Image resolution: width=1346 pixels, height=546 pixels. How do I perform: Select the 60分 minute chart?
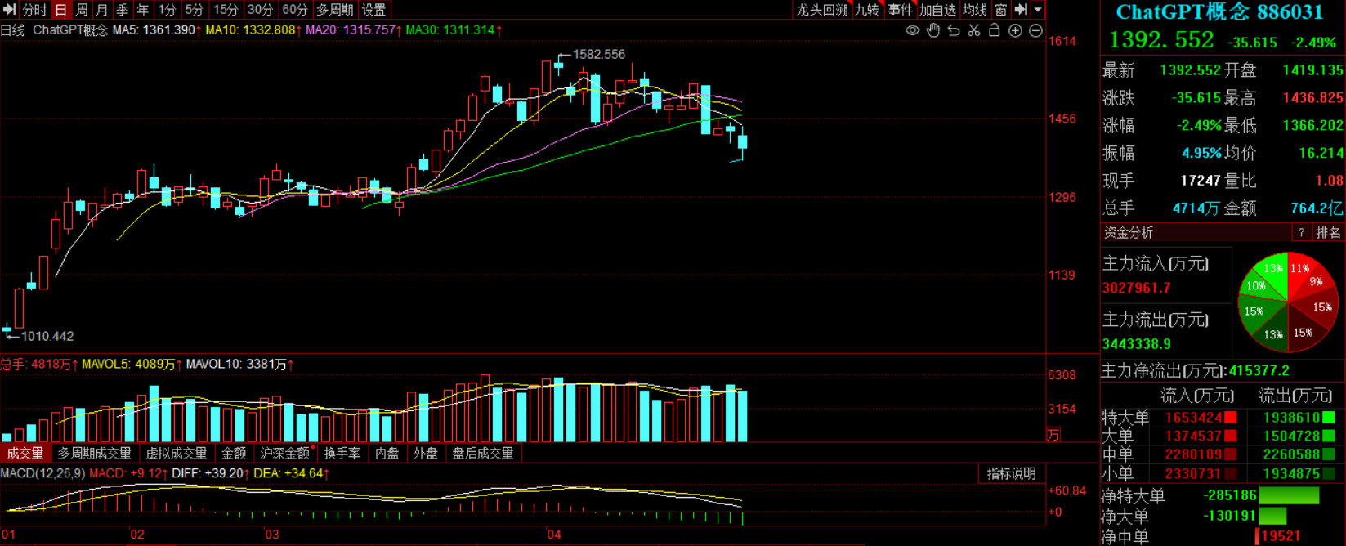pyautogui.click(x=295, y=10)
